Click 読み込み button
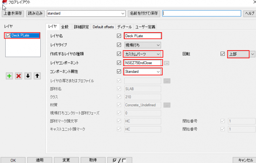This screenshot has width=256, height=163. click(x=35, y=14)
